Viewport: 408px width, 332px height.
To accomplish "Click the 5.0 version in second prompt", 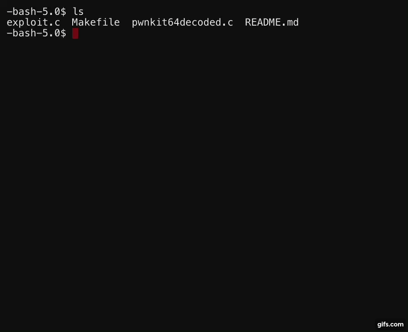I will point(51,33).
